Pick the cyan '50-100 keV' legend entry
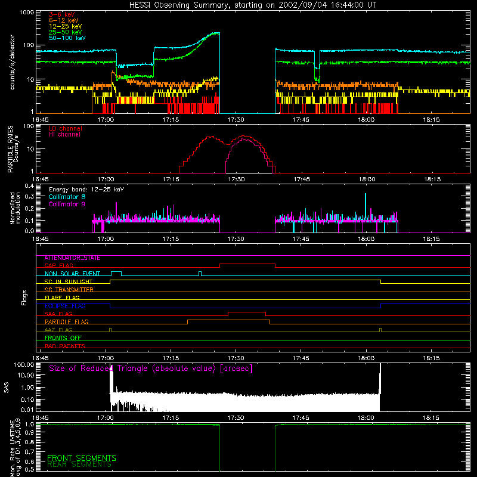The width and height of the screenshot is (477, 477). pyautogui.click(x=67, y=38)
